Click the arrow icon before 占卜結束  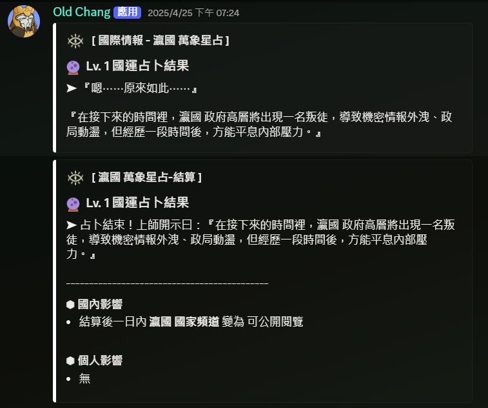tap(72, 225)
